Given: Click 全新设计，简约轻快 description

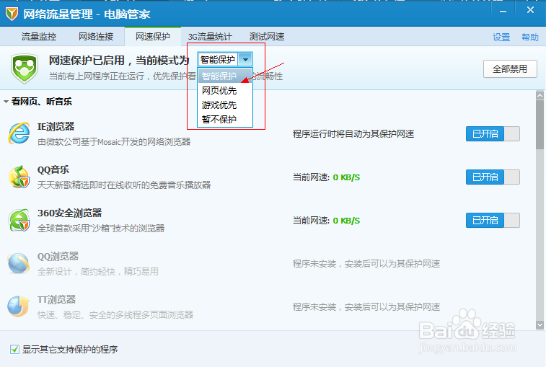Looking at the screenshot, I should click(x=98, y=271).
